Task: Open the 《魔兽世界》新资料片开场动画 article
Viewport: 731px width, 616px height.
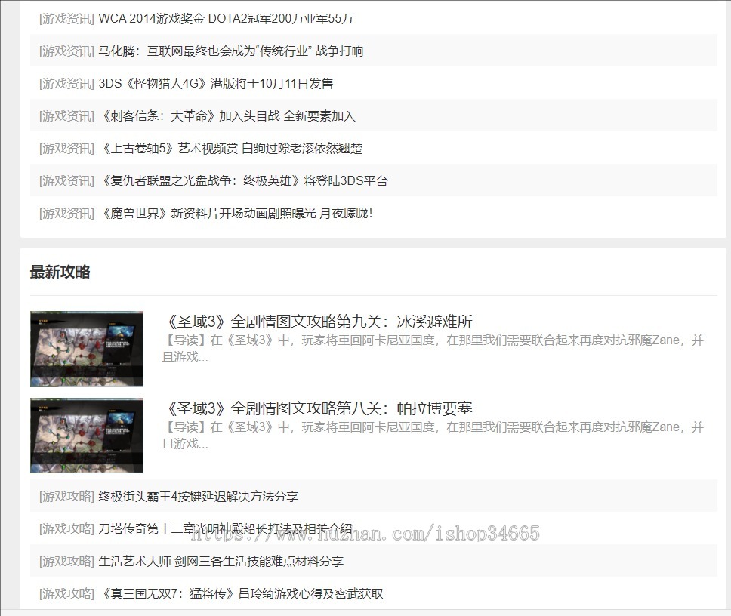Action: click(236, 214)
